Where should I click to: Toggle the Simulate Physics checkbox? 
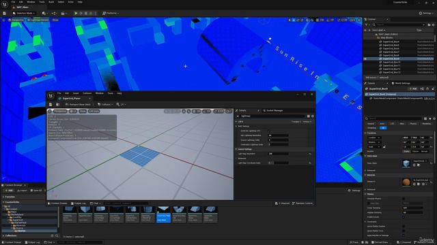404,199
